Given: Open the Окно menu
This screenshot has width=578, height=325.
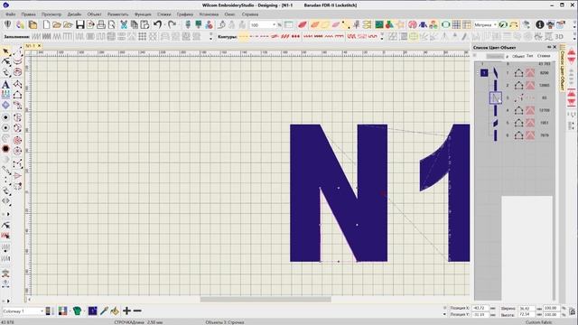Looking at the screenshot, I should 229,14.
